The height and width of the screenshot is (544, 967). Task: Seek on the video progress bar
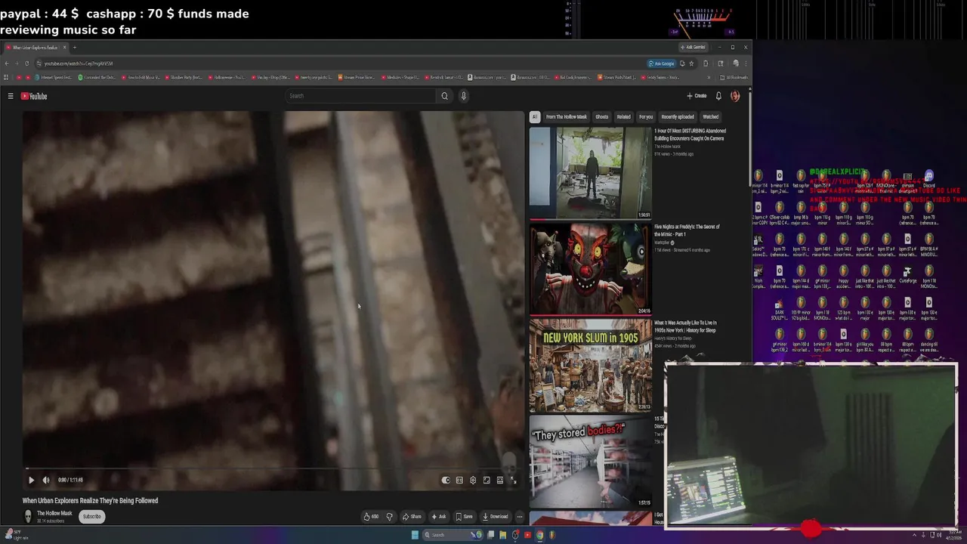(x=273, y=469)
